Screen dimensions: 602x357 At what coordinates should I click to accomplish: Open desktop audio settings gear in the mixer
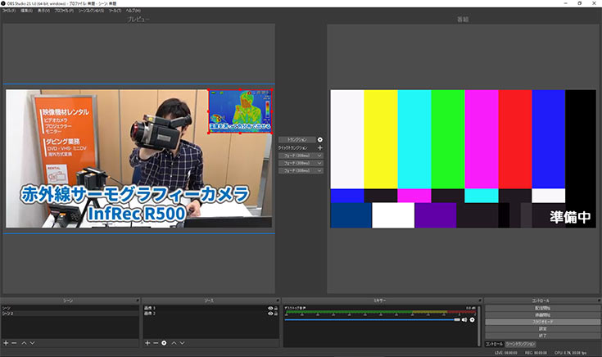click(473, 319)
